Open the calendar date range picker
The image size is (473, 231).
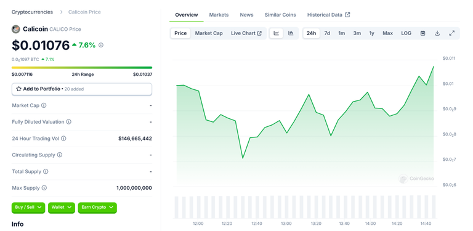pyautogui.click(x=423, y=33)
